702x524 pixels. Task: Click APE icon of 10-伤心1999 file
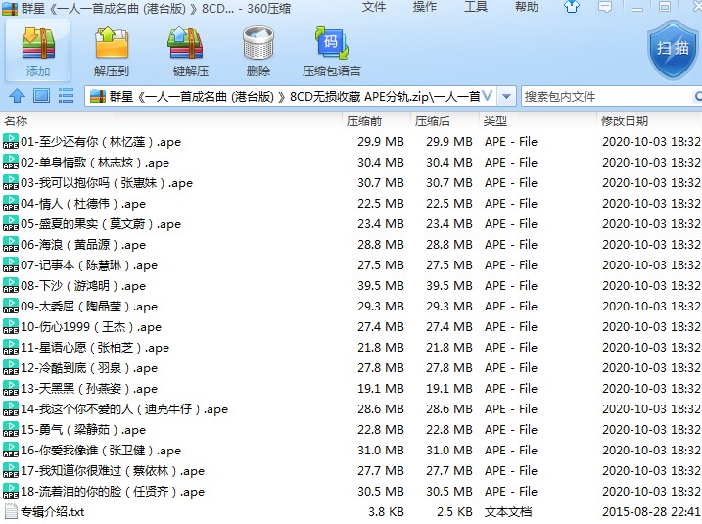pyautogui.click(x=11, y=327)
